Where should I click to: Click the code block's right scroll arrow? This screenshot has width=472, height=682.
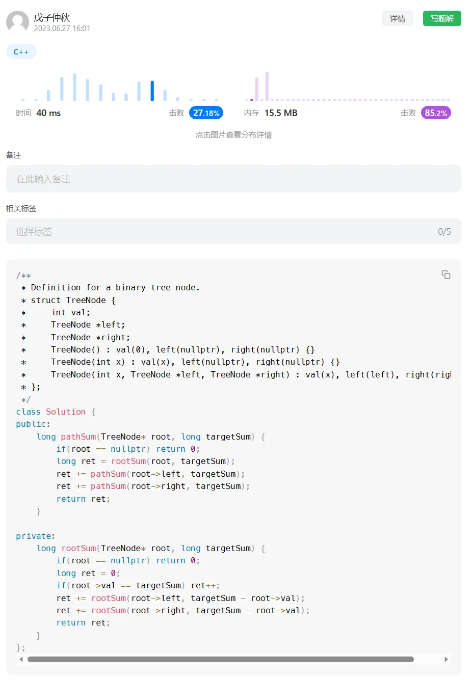click(x=446, y=659)
